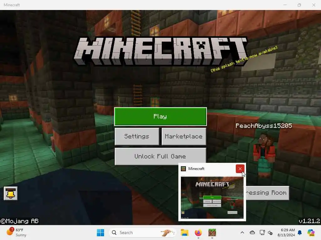Screen dimensions: 321x240
Task: Select the player name PeachAbyss15205
Action: pyautogui.click(x=264, y=126)
